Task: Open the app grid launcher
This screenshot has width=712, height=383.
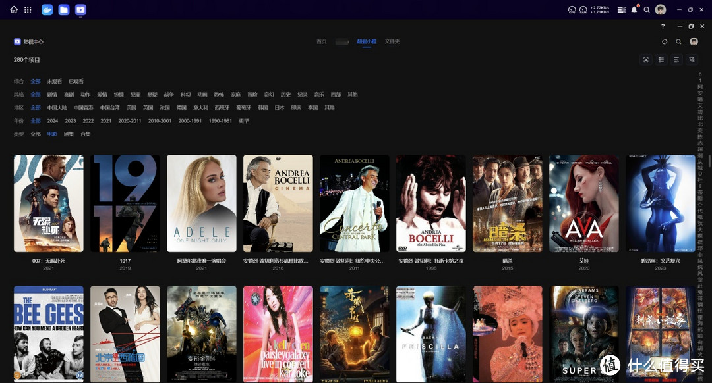Action: [x=28, y=10]
